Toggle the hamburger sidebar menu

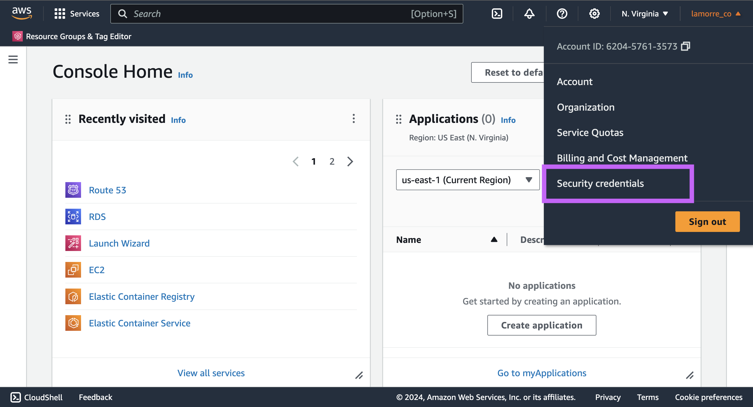point(13,60)
